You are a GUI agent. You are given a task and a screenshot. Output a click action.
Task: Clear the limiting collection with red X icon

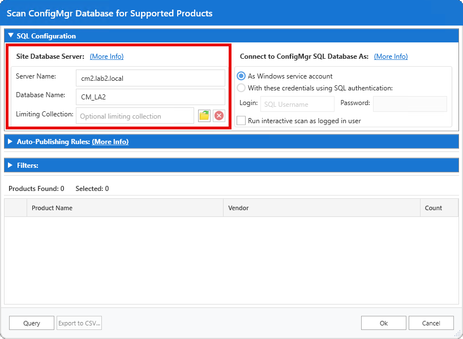(x=219, y=115)
